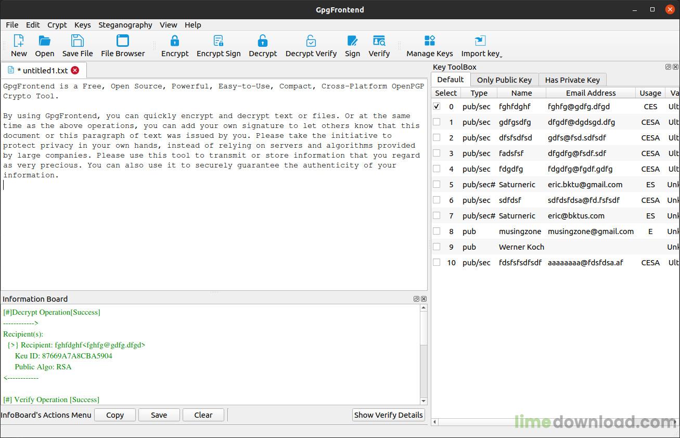Click Show Verify Details button

click(x=388, y=415)
